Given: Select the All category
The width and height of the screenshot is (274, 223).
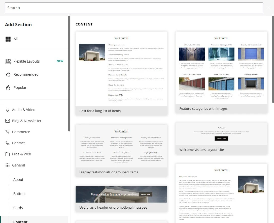Looking at the screenshot, I should click(x=34, y=39).
